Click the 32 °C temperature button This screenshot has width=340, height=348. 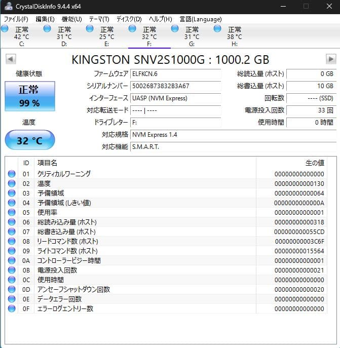pos(30,140)
